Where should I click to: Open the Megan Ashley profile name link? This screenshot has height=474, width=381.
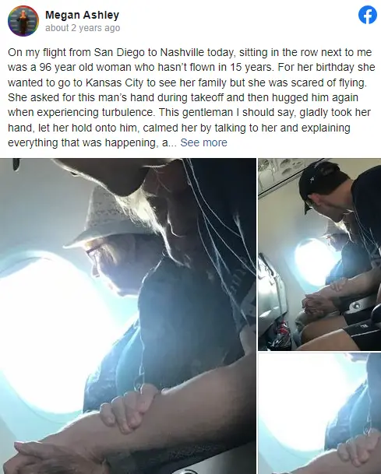82,15
